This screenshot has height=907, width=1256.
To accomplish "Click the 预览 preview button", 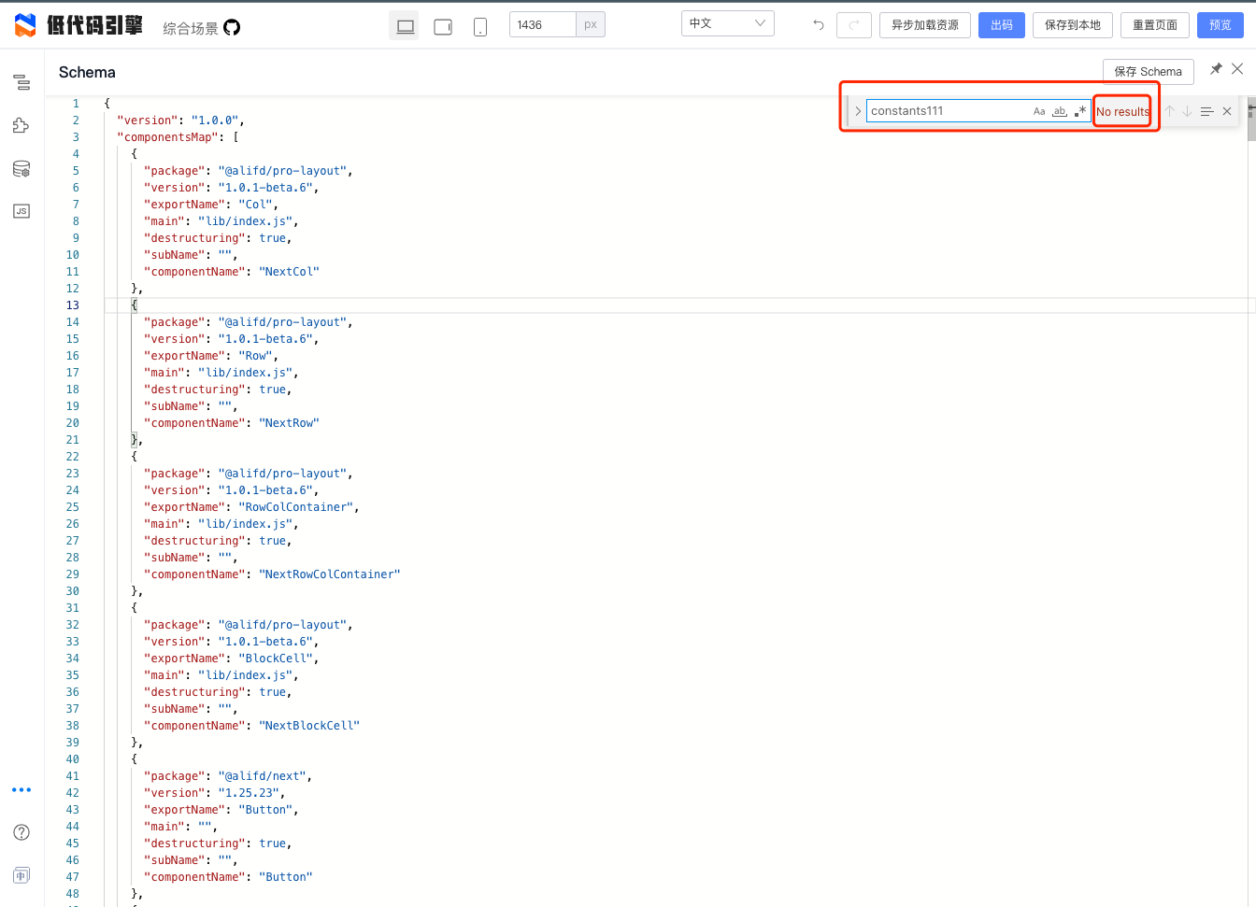I will pos(1220,25).
